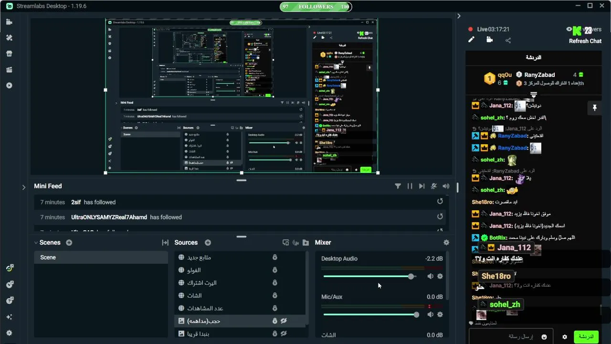The width and height of the screenshot is (611, 344).
Task: Collapse the Scenes panel chevron
Action: tap(36, 243)
